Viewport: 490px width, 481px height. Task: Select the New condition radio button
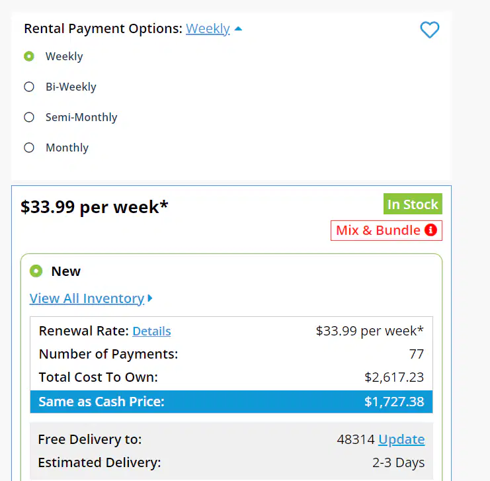[36, 271]
